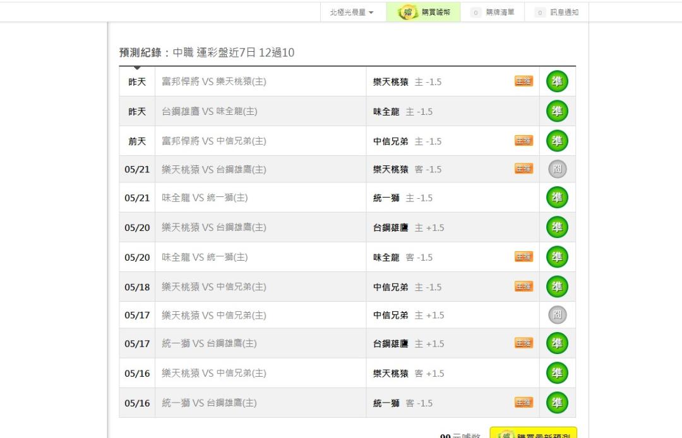The image size is (682, 438).
Task: Click 主推 badge in 05/18 中信兄弟 主 -1.5 row
Action: 523,287
